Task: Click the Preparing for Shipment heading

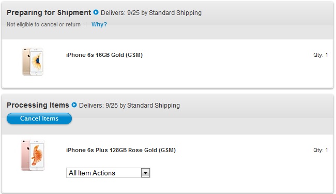Action: (49, 12)
